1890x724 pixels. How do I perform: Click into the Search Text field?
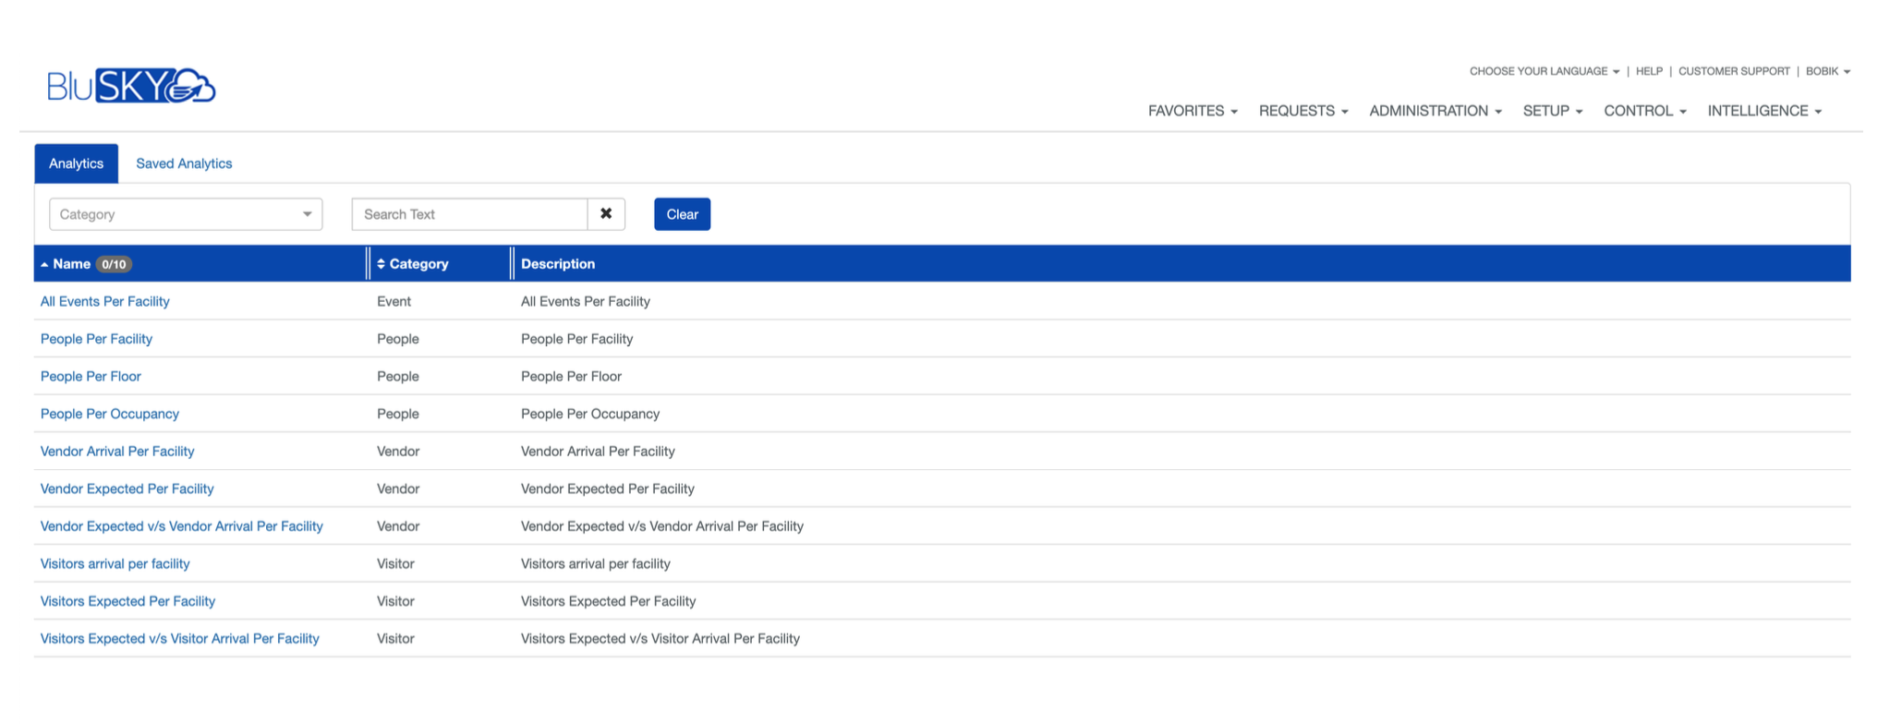tap(469, 214)
